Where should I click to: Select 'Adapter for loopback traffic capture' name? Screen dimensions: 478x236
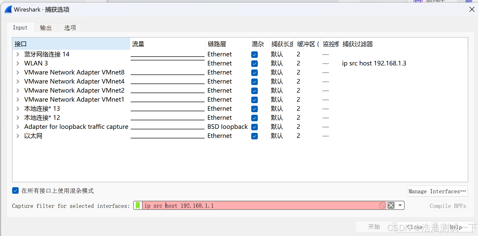click(76, 127)
